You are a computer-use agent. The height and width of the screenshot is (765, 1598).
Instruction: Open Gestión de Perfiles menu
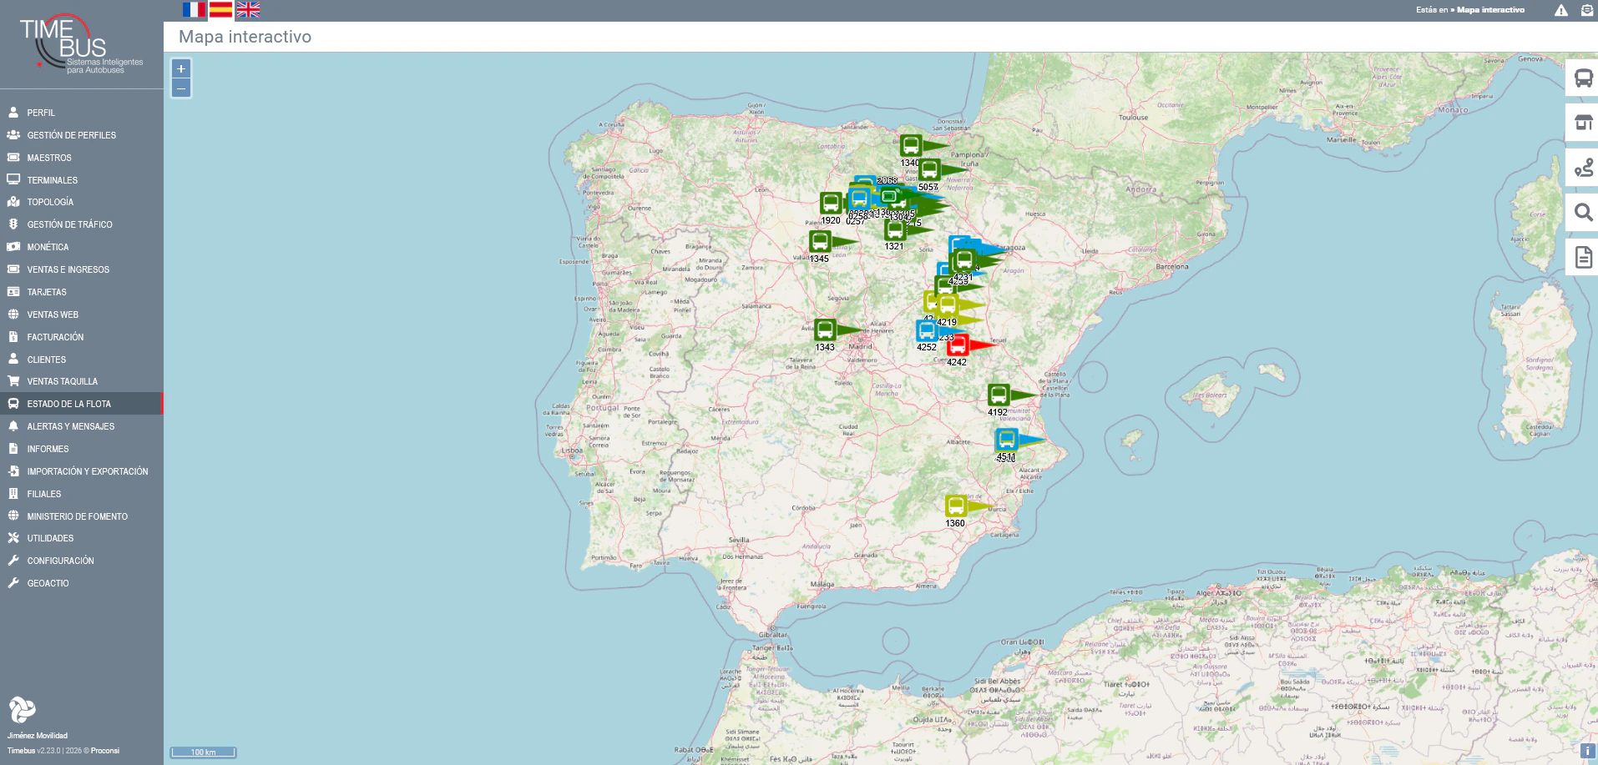82,135
